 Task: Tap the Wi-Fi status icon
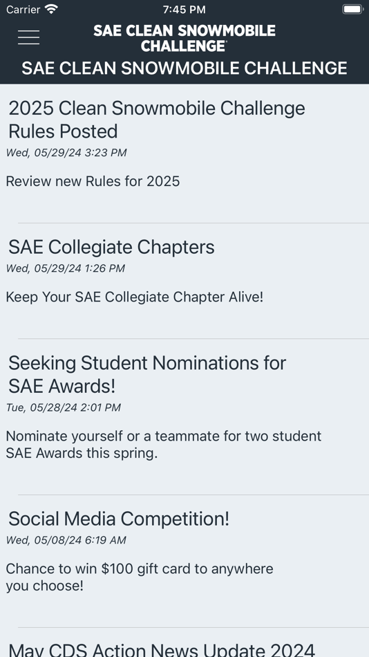52,9
